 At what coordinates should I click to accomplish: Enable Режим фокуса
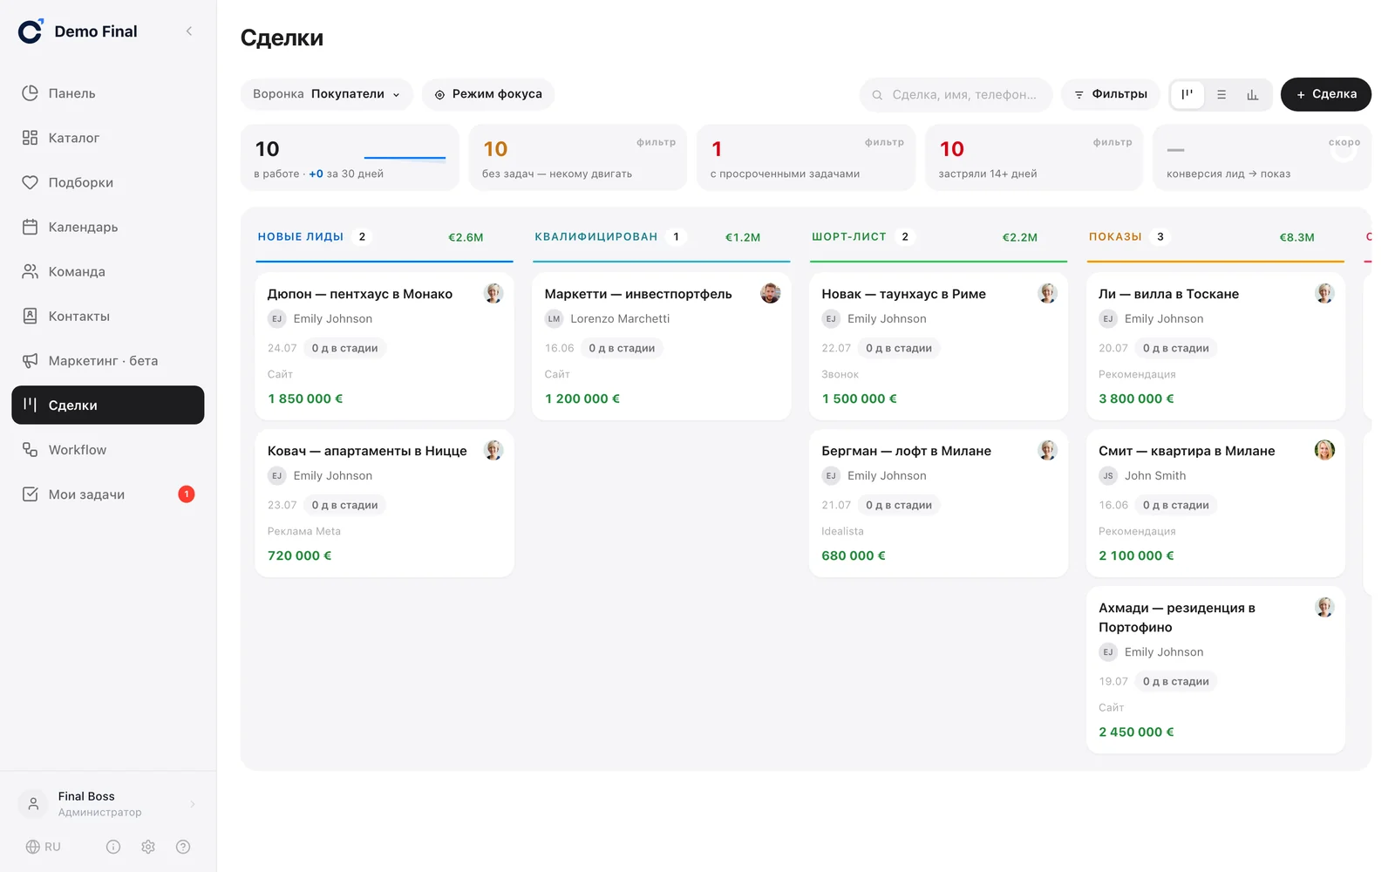tap(488, 94)
